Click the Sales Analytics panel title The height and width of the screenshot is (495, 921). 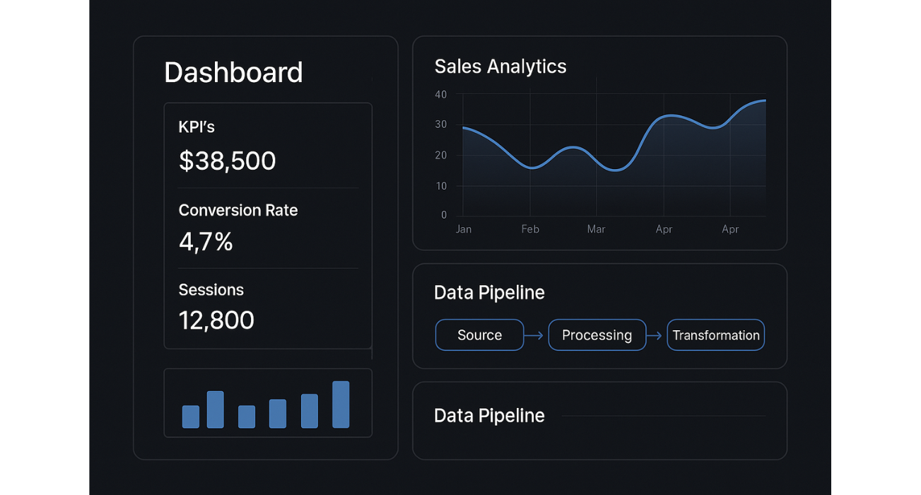pyautogui.click(x=500, y=66)
